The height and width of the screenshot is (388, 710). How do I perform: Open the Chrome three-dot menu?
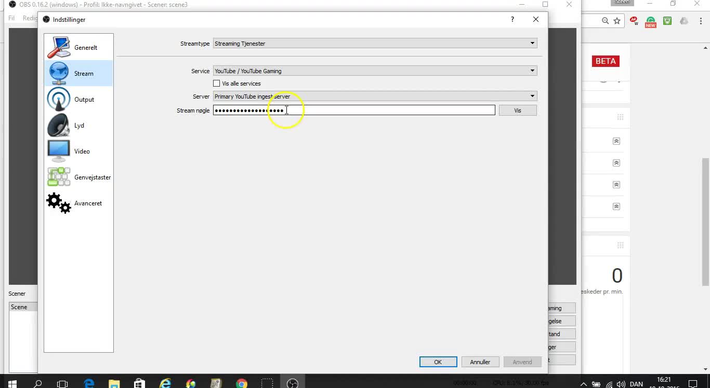pyautogui.click(x=700, y=21)
